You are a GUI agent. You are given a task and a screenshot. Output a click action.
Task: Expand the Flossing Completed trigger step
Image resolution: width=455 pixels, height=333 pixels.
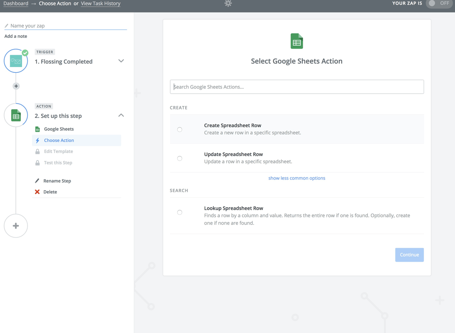(121, 61)
